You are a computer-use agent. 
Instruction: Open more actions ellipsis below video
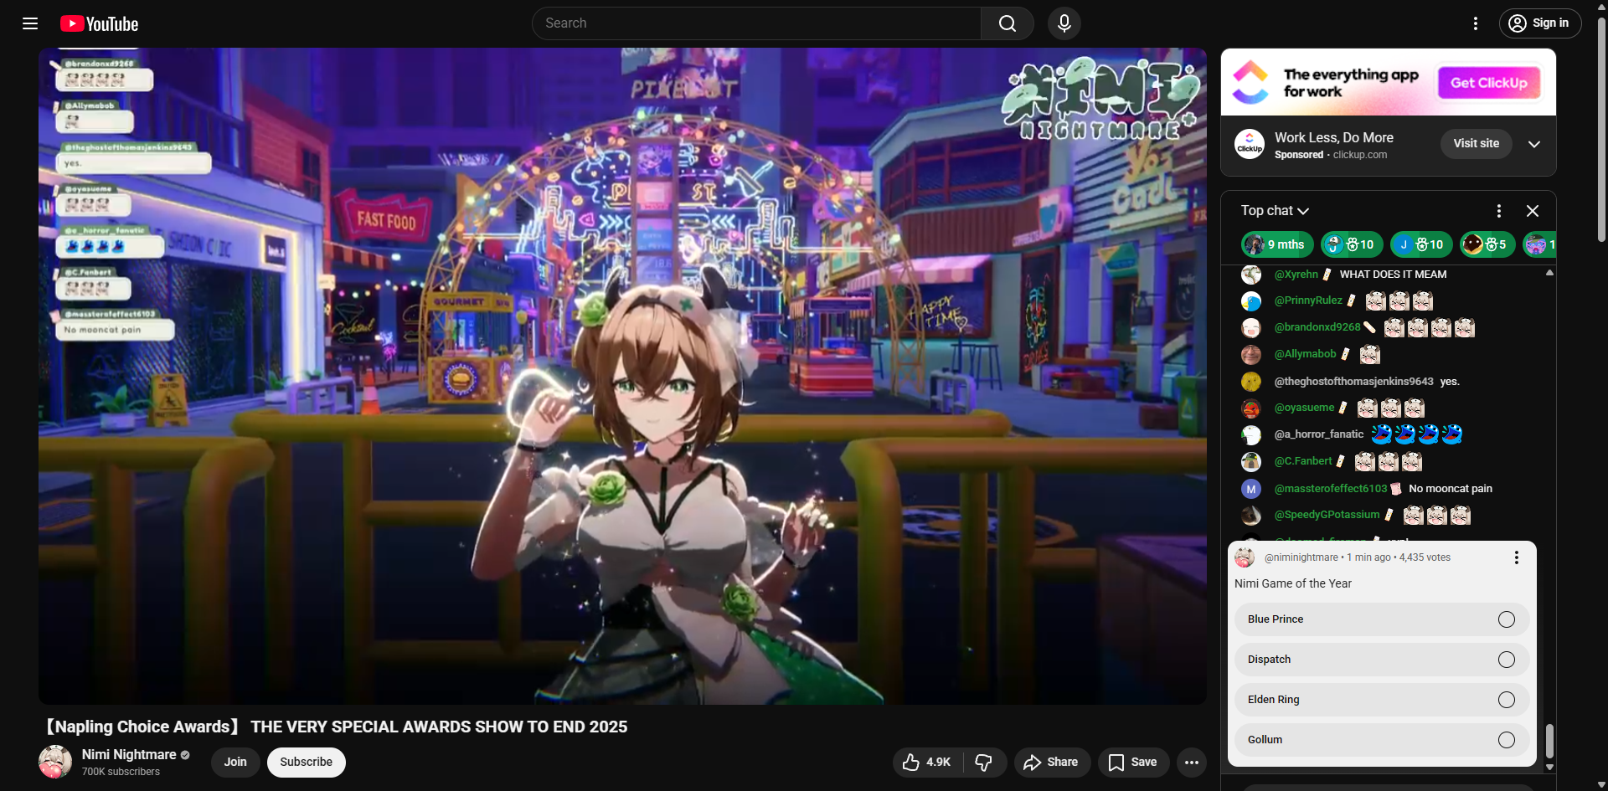point(1192,763)
